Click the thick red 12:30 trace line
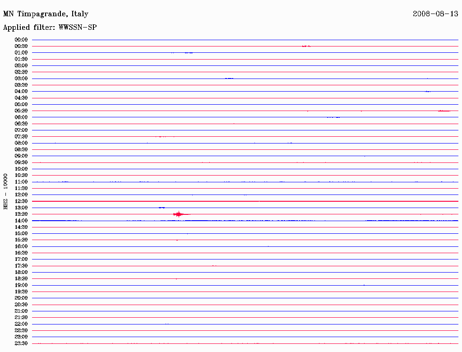 click(x=245, y=201)
